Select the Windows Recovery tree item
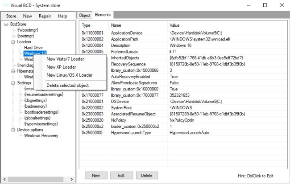This screenshot has height=184, width=290. pos(41,135)
